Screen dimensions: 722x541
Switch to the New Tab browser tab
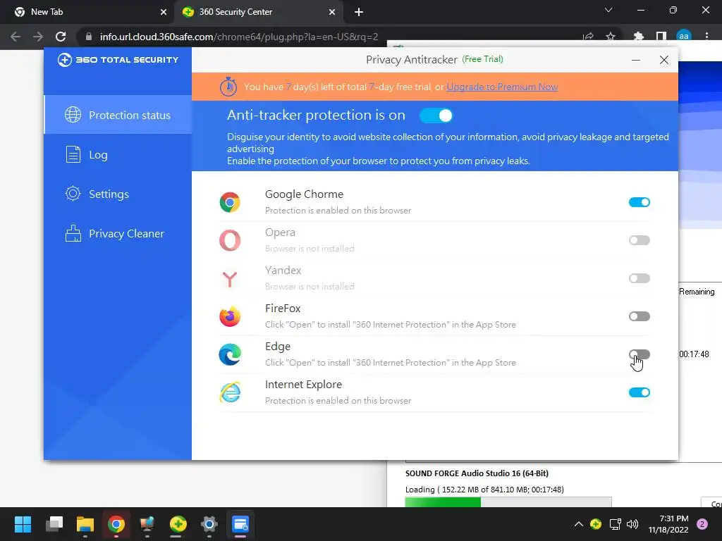coord(87,12)
